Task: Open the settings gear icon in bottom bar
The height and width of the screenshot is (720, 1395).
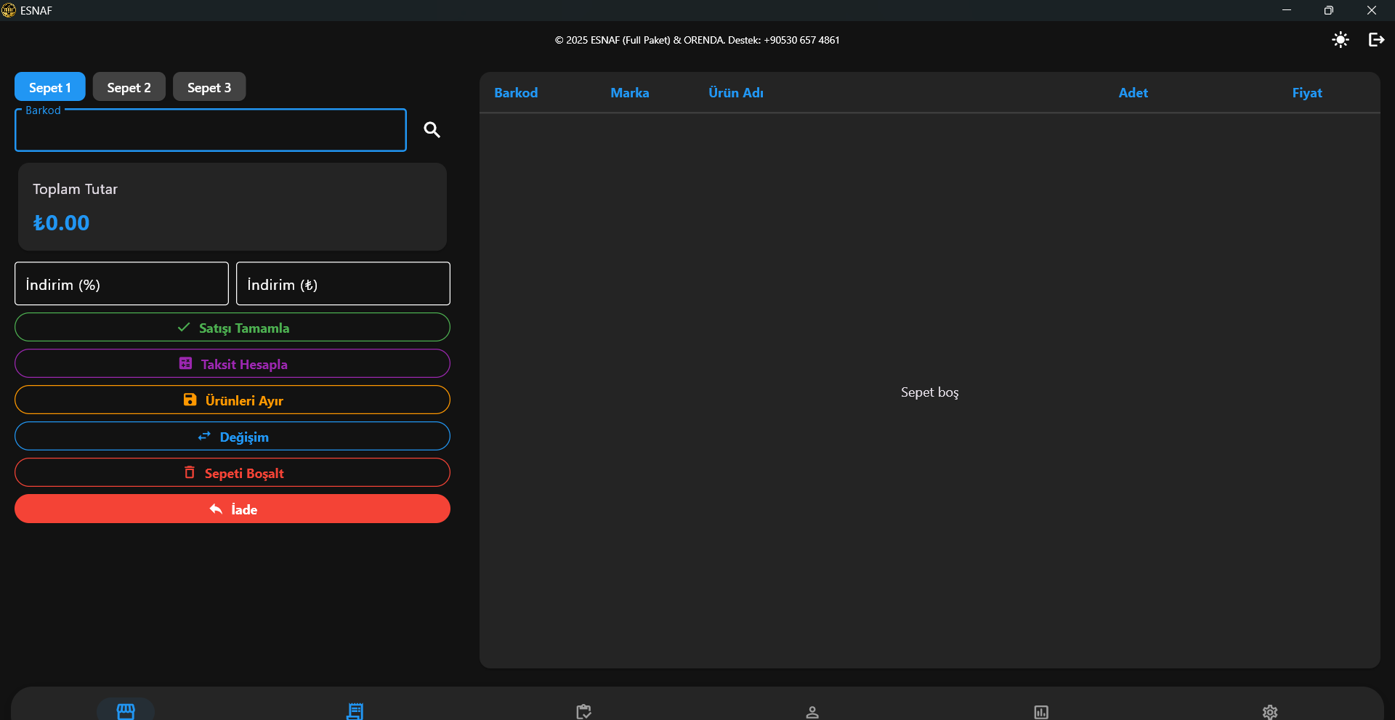Action: (x=1270, y=712)
